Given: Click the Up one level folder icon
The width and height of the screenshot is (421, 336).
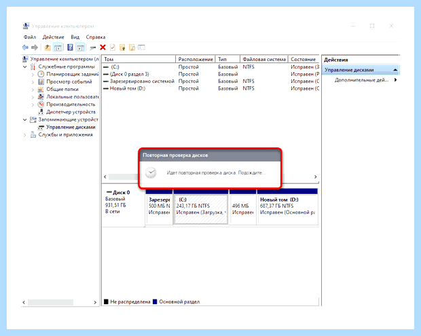Looking at the screenshot, I should tap(48, 48).
